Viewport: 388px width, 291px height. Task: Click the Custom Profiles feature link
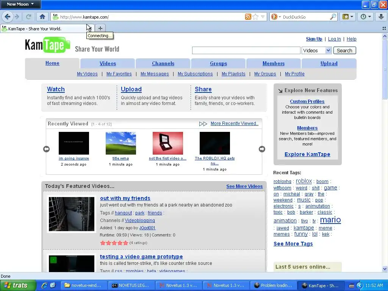pyautogui.click(x=307, y=102)
